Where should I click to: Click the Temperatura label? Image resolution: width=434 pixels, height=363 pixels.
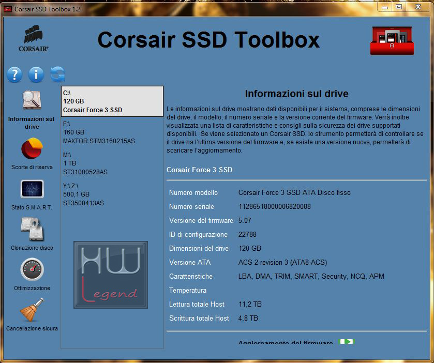[187, 290]
